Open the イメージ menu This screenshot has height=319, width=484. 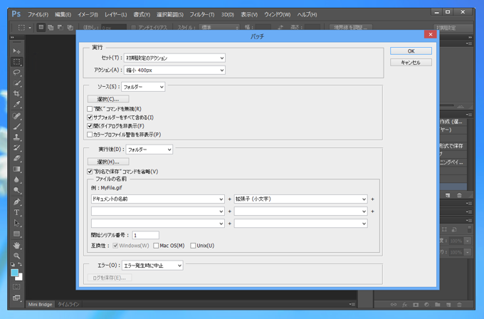click(88, 14)
